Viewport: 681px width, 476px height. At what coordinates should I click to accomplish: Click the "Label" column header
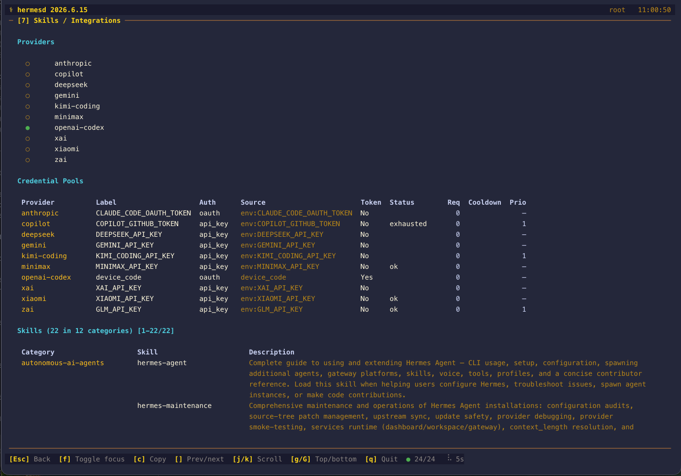pos(106,202)
